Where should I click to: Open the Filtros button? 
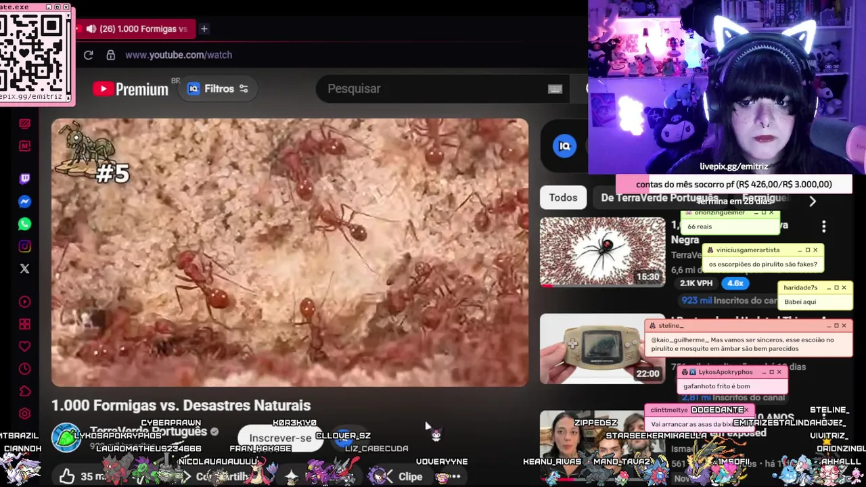coord(218,89)
